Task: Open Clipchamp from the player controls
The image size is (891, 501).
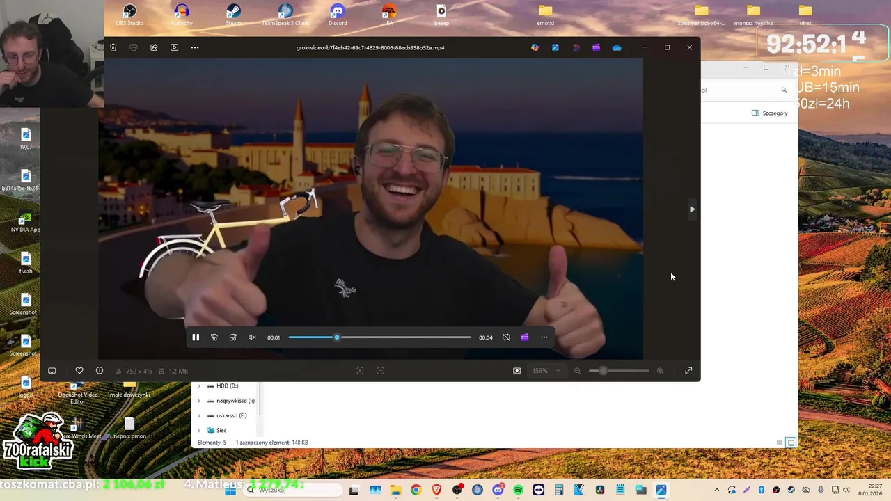Action: click(x=525, y=337)
